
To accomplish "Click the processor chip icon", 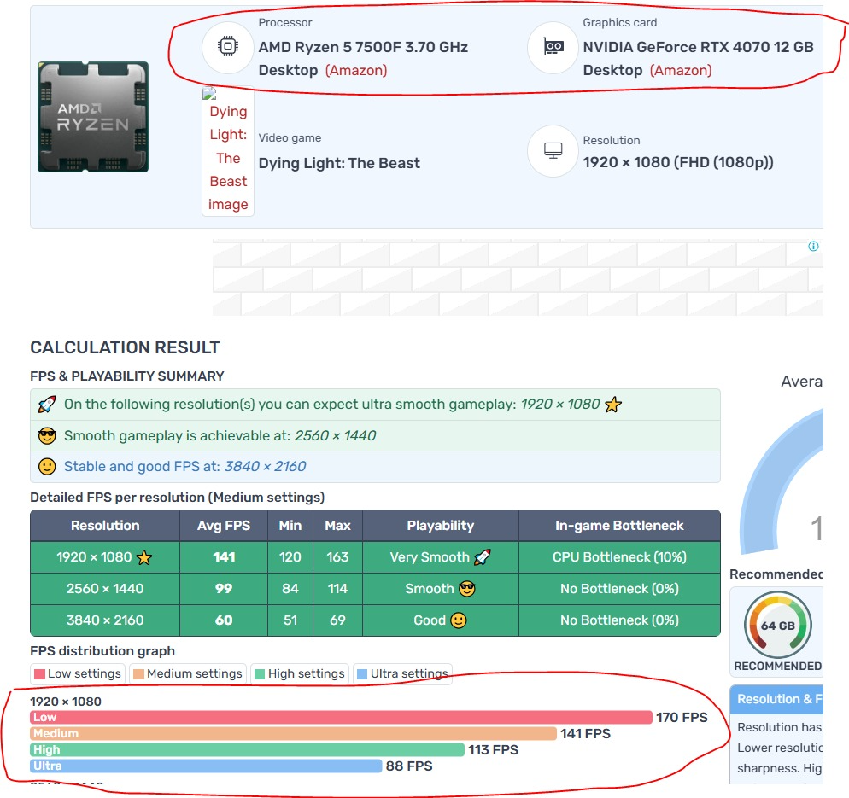I will 228,47.
